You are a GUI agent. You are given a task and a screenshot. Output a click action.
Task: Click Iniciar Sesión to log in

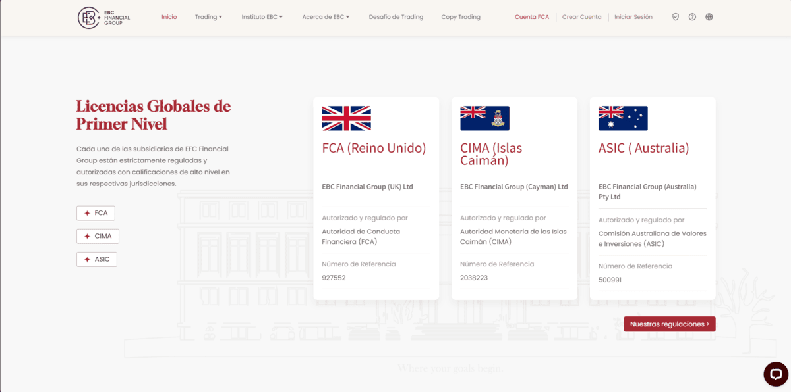633,17
